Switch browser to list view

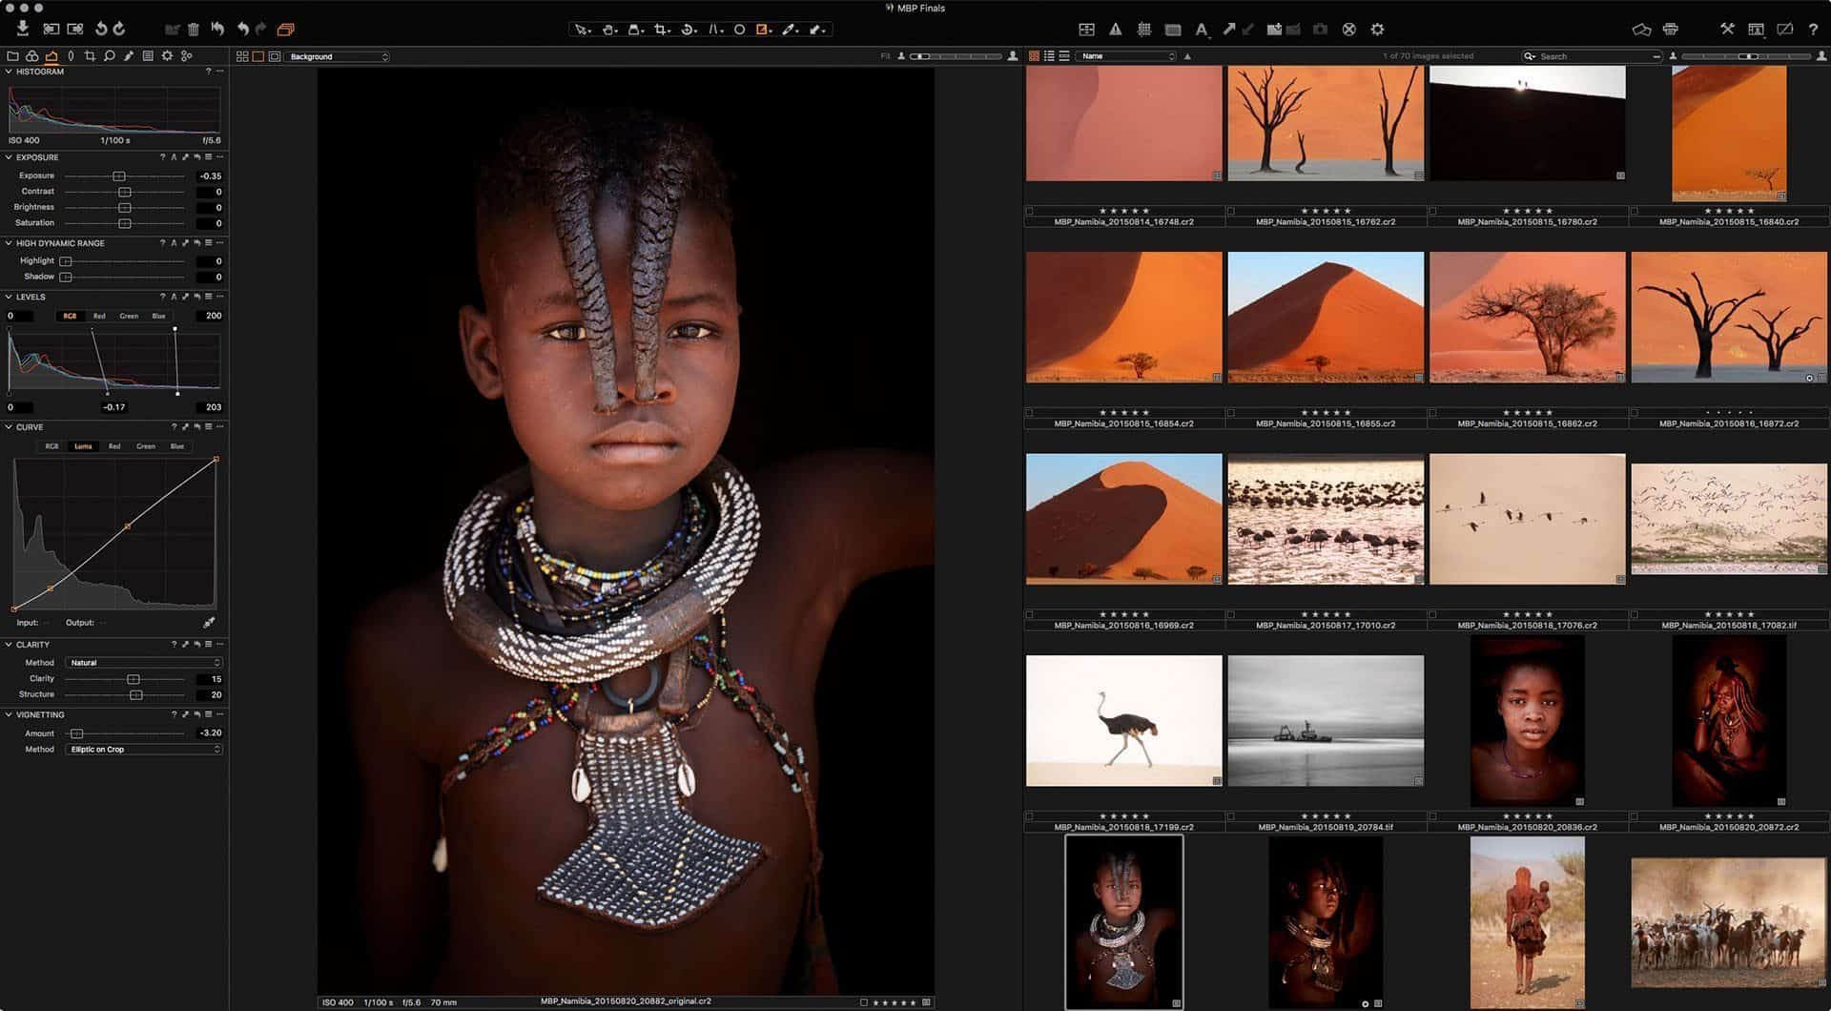coord(1049,56)
